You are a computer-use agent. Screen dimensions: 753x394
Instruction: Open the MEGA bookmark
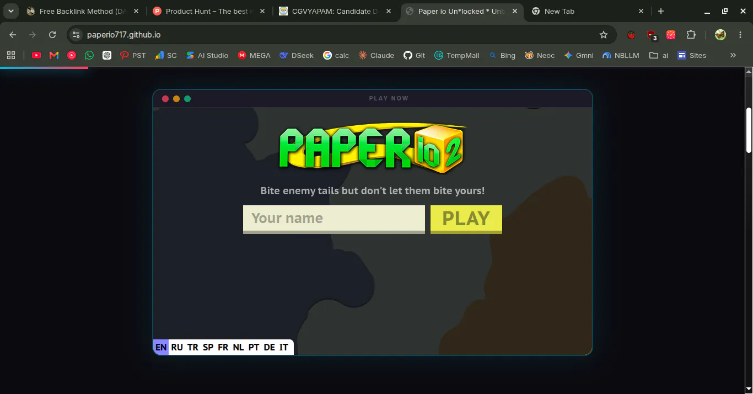tap(254, 55)
